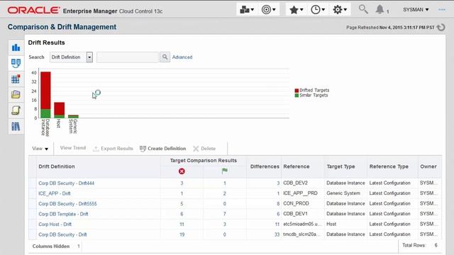This screenshot has width=454, height=255.
Task: Expand the SYSMAN user menu
Action: coord(416,9)
